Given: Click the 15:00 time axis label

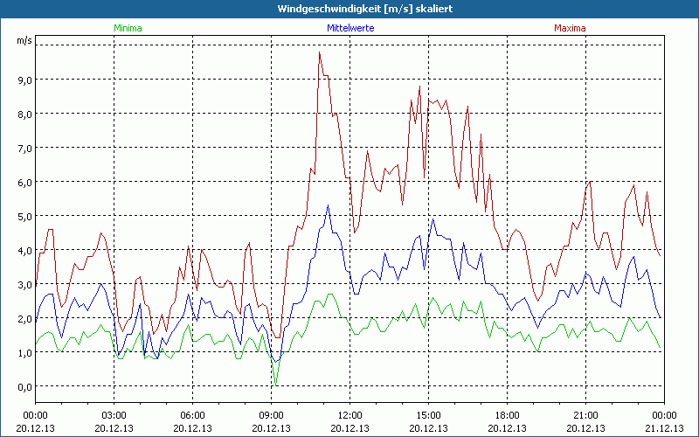Looking at the screenshot, I should tap(428, 416).
